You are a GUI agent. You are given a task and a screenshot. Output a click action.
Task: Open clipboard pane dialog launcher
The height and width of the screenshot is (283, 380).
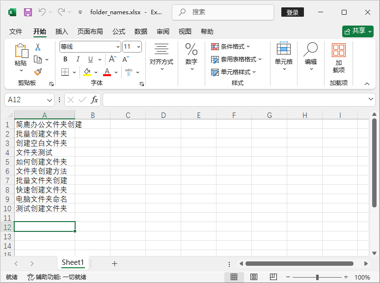coord(52,84)
